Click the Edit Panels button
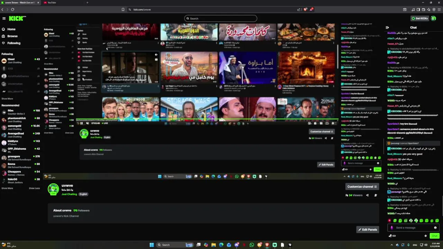The height and width of the screenshot is (249, 443). (368, 230)
